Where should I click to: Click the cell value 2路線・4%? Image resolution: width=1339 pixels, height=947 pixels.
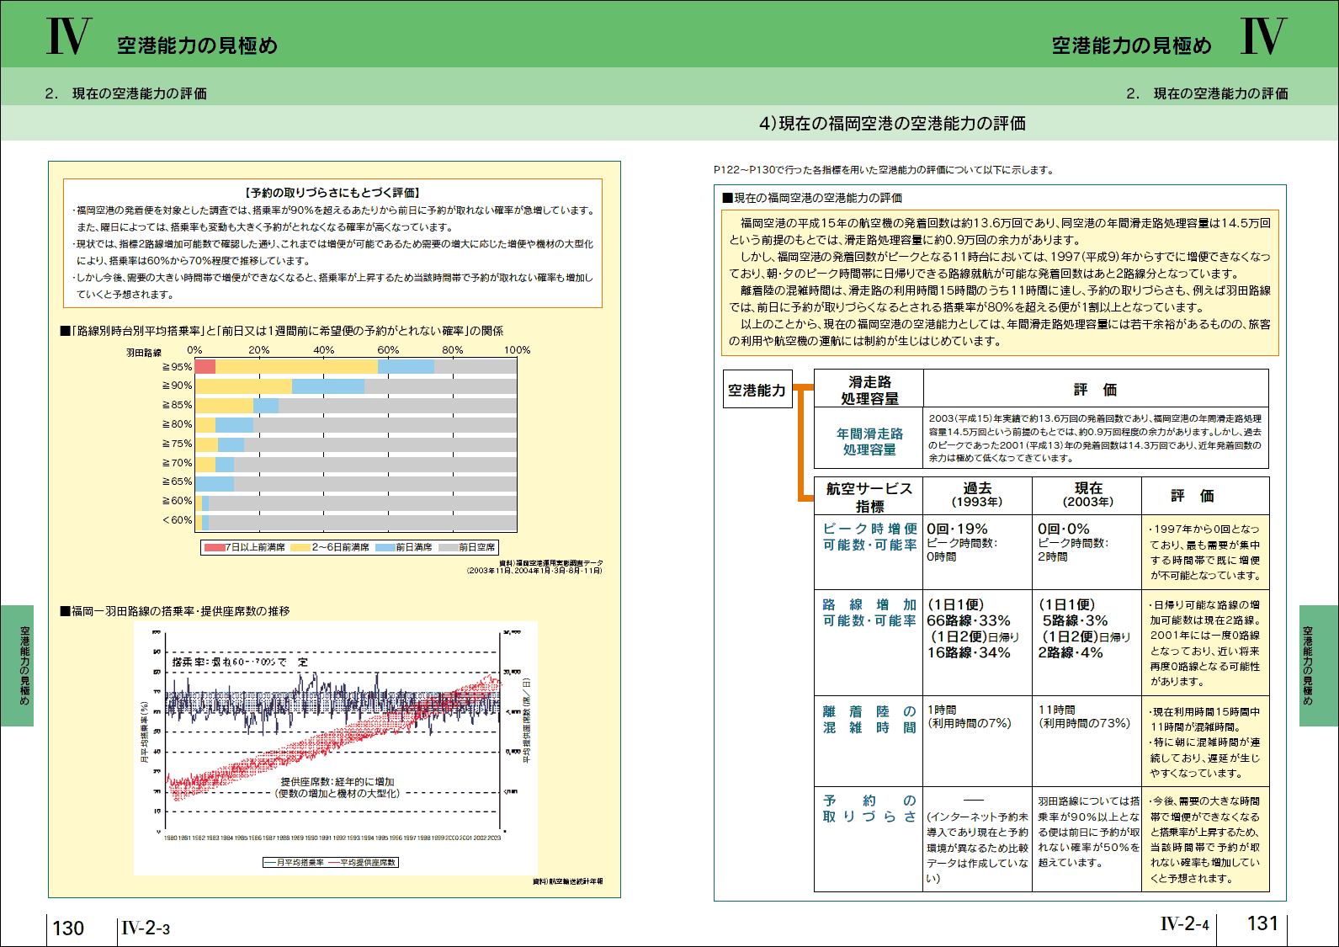(x=1071, y=652)
